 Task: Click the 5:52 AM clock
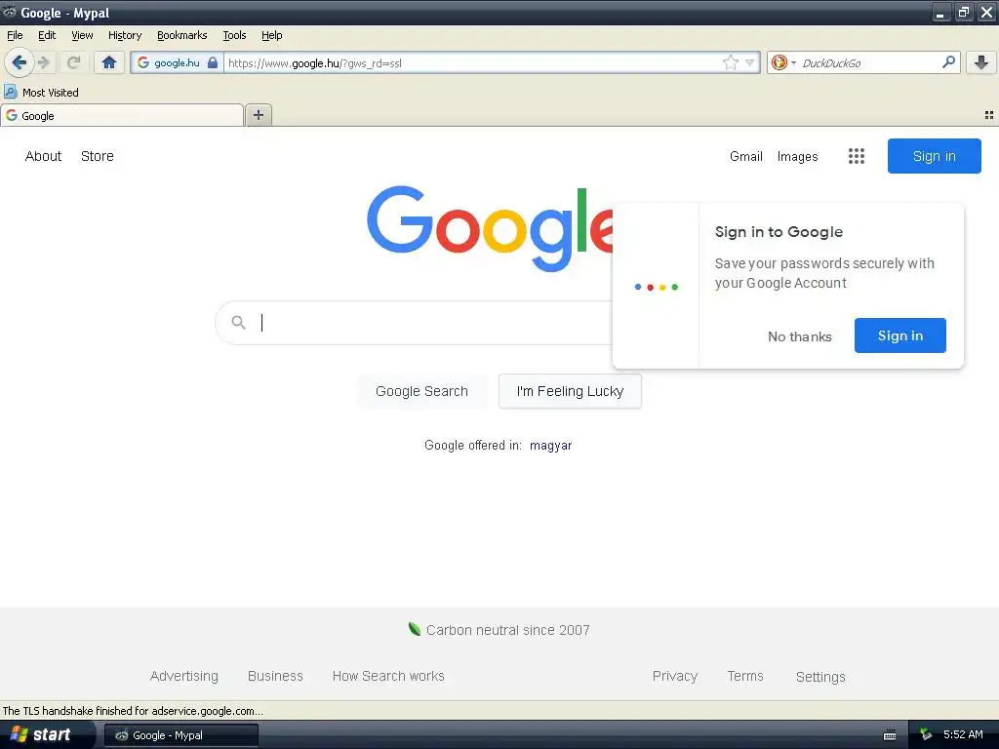963,734
